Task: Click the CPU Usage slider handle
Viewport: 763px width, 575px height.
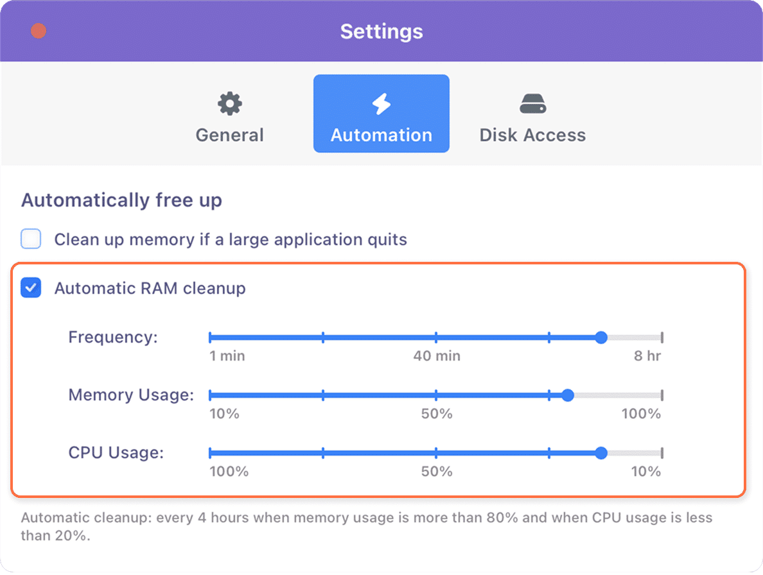Action: point(601,453)
